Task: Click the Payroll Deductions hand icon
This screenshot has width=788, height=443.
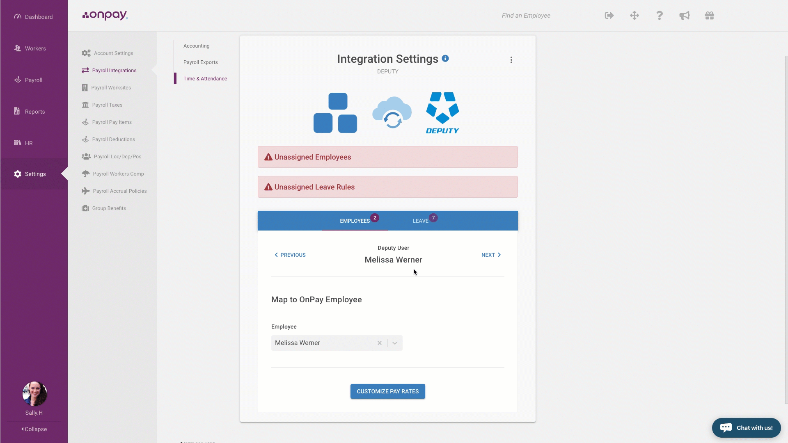Action: 85,139
